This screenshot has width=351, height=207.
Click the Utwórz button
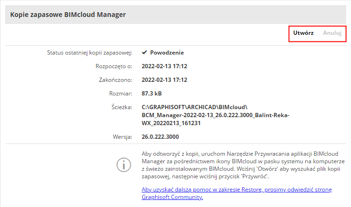[303, 33]
